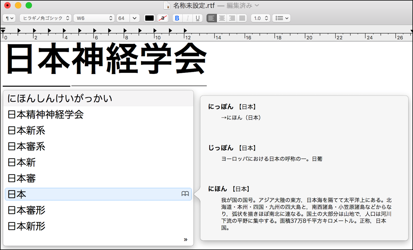Align text to the left
Screen dimensions: 413x250
point(212,18)
